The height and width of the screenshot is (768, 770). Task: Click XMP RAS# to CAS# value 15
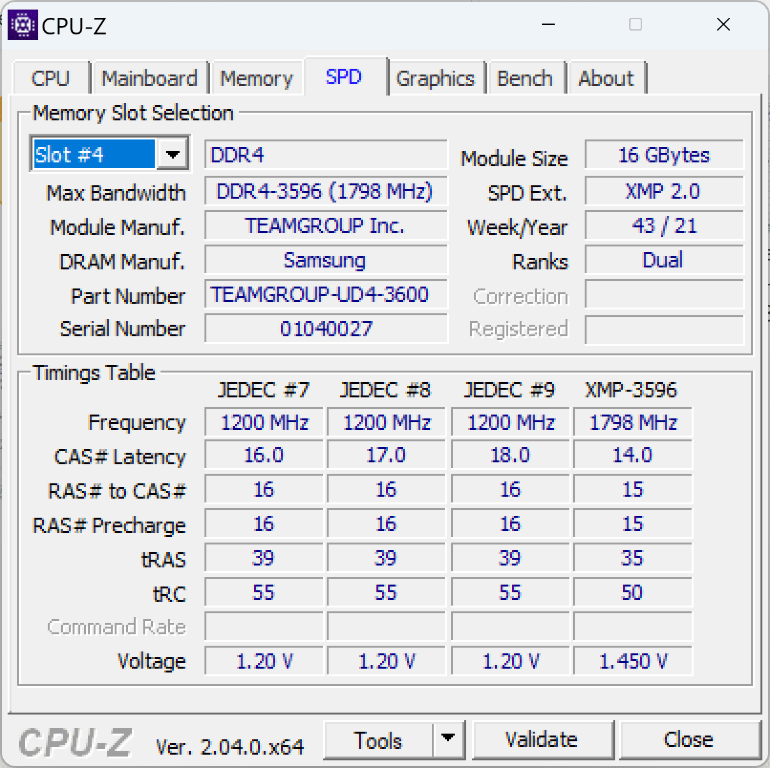point(633,490)
